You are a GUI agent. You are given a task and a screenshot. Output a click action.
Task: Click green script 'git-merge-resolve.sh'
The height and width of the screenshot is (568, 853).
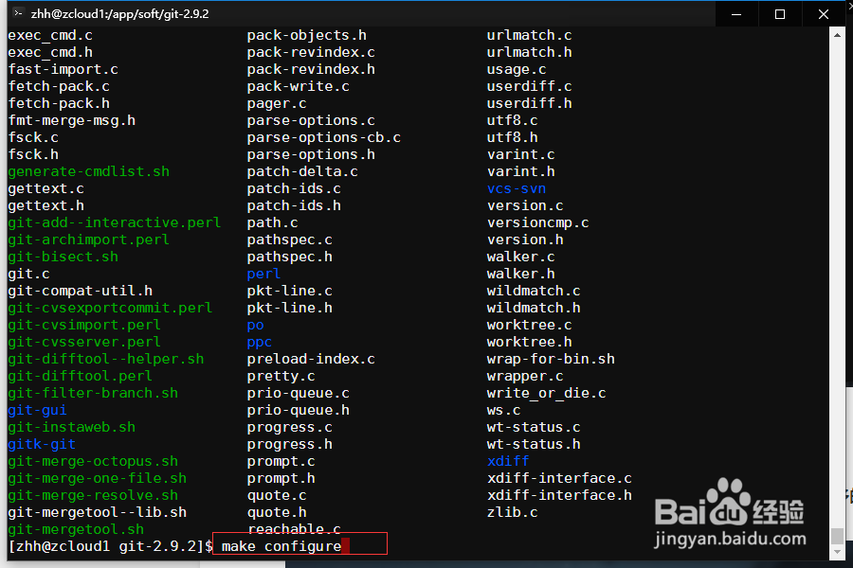click(x=93, y=496)
